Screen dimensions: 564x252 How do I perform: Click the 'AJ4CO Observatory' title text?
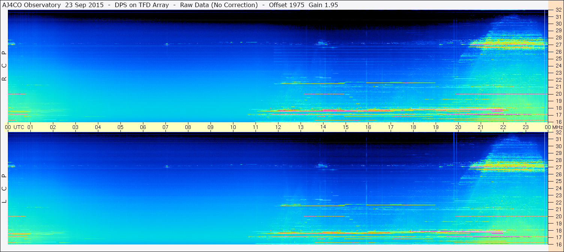[x=32, y=5]
